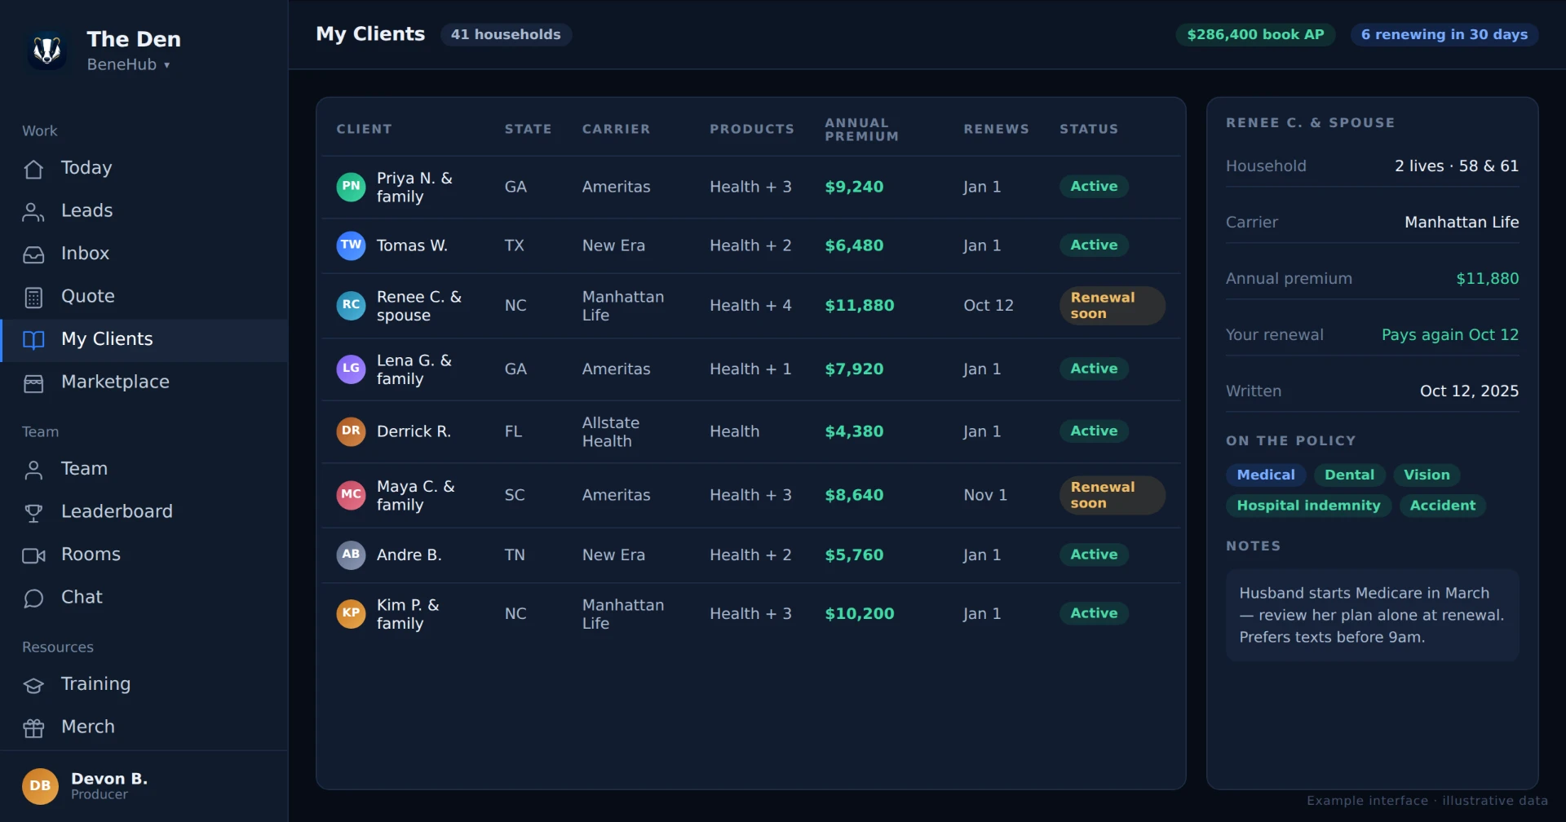The height and width of the screenshot is (822, 1566).
Task: Click the Leaderboard trophy icon
Action: (x=33, y=513)
